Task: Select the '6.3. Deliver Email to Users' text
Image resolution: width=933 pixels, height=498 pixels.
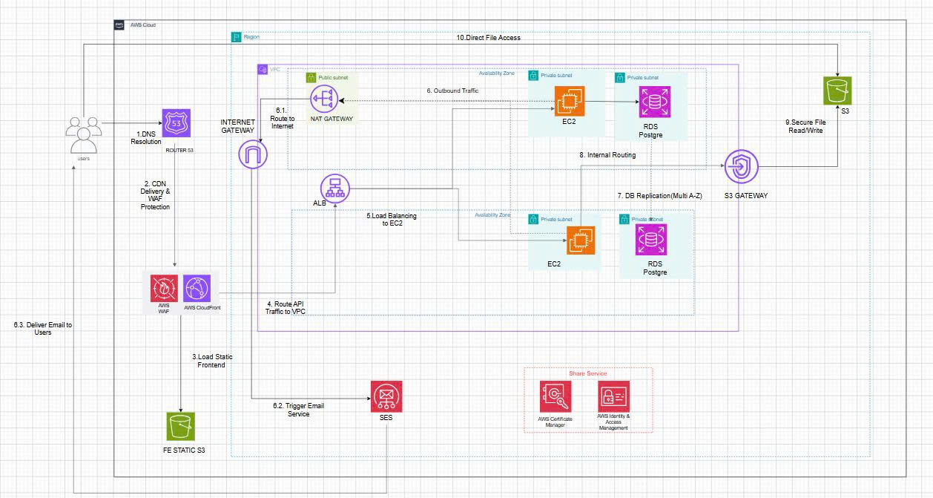Action: click(43, 328)
